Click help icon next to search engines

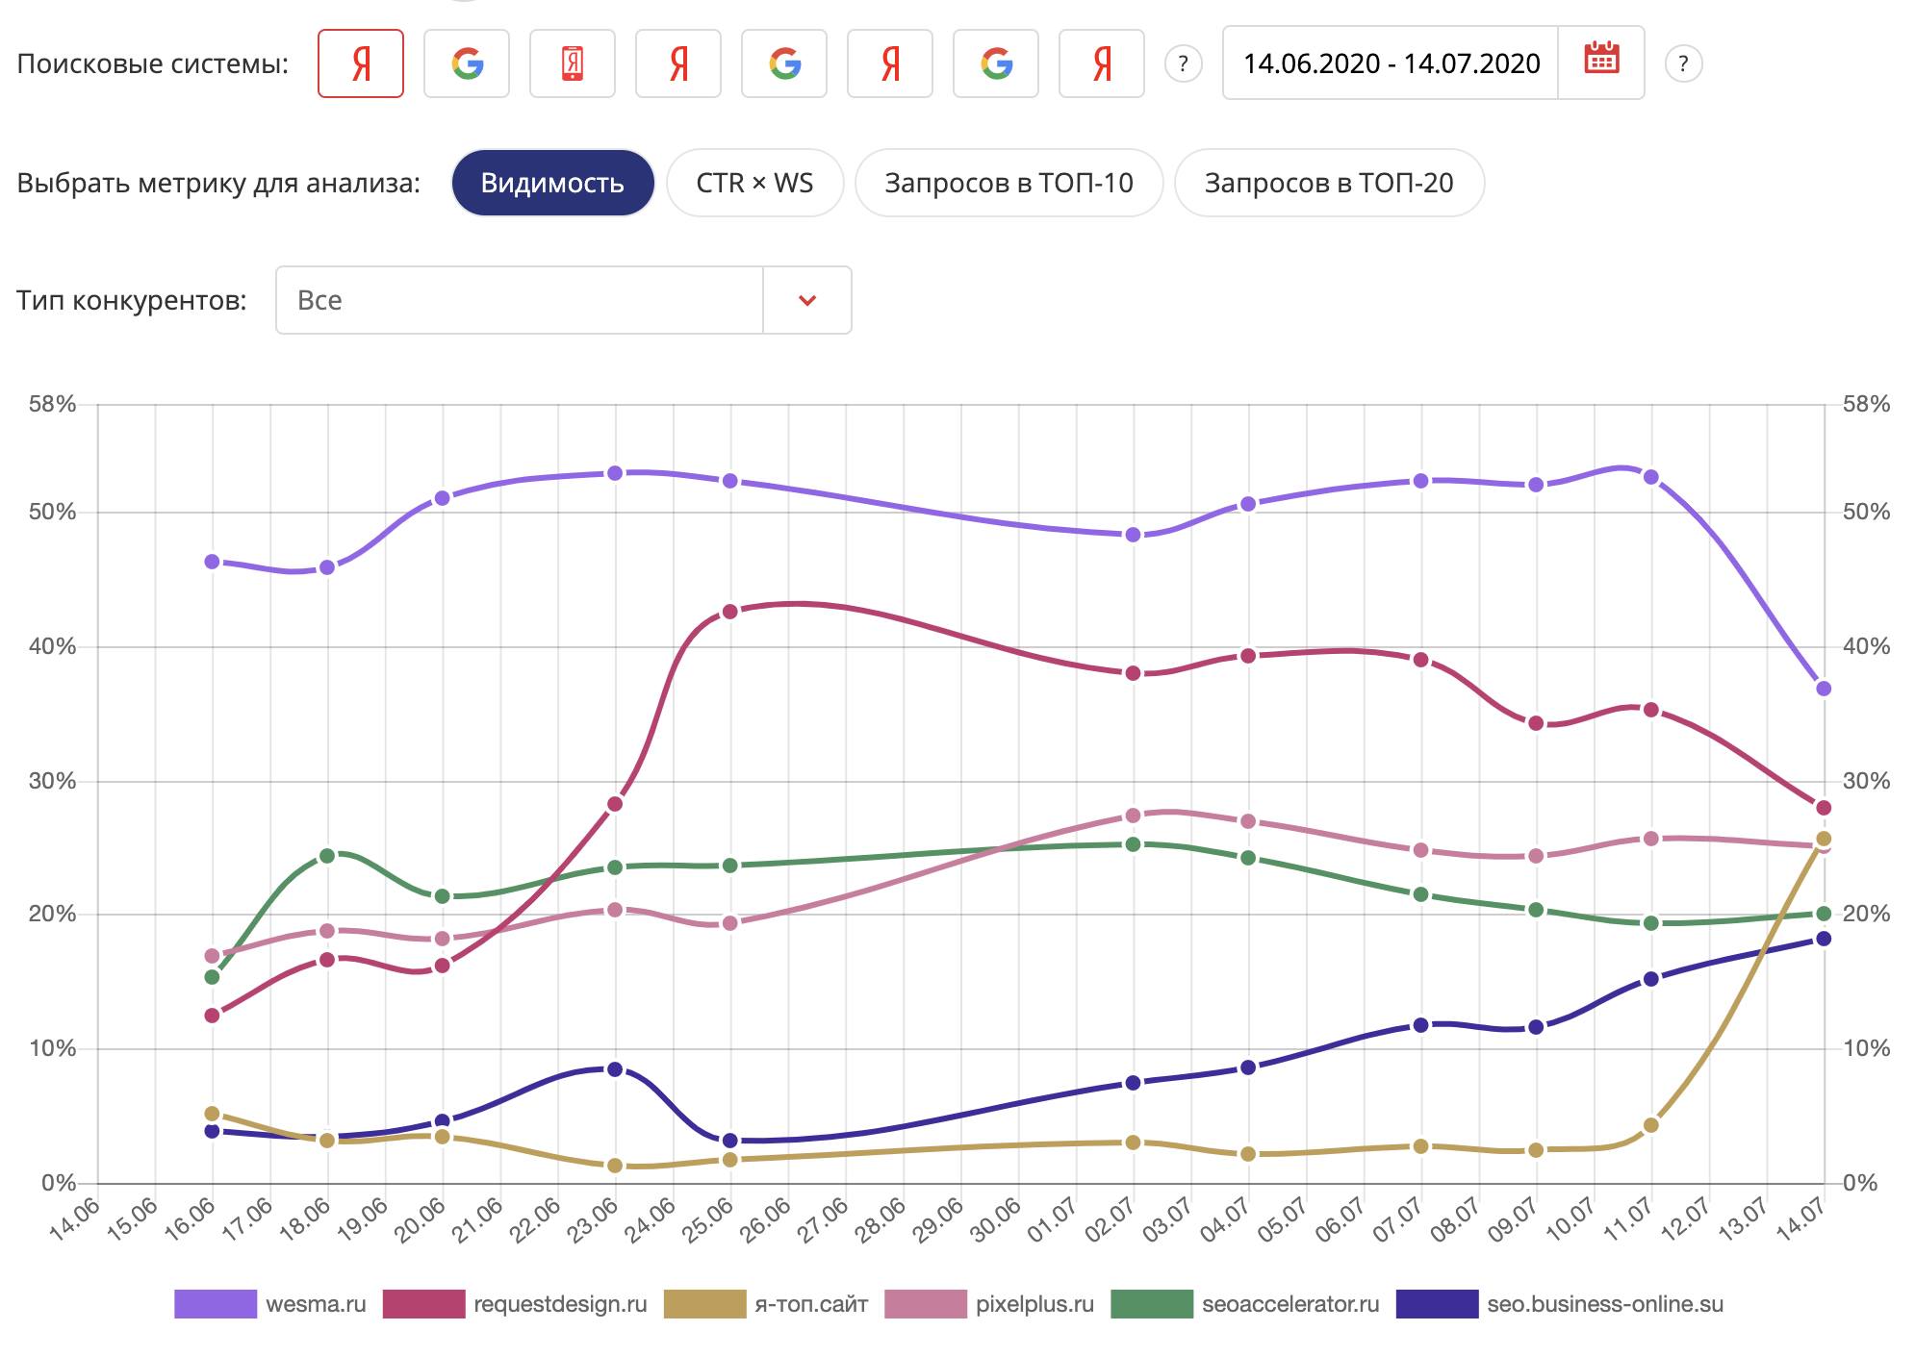tap(1183, 64)
